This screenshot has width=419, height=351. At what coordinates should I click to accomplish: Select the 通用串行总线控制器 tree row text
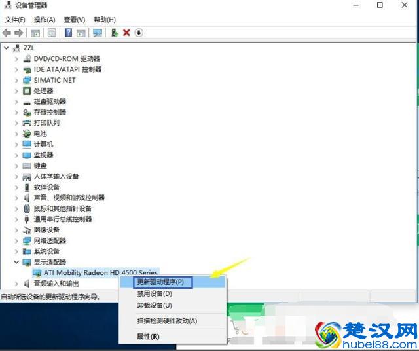pyautogui.click(x=63, y=219)
